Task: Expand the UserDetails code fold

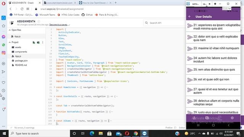Action: click(x=54, y=96)
